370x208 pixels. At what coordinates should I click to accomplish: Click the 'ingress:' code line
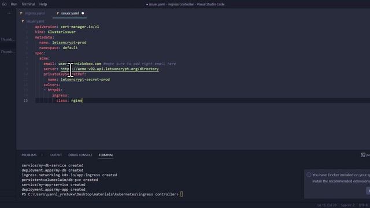(x=60, y=95)
